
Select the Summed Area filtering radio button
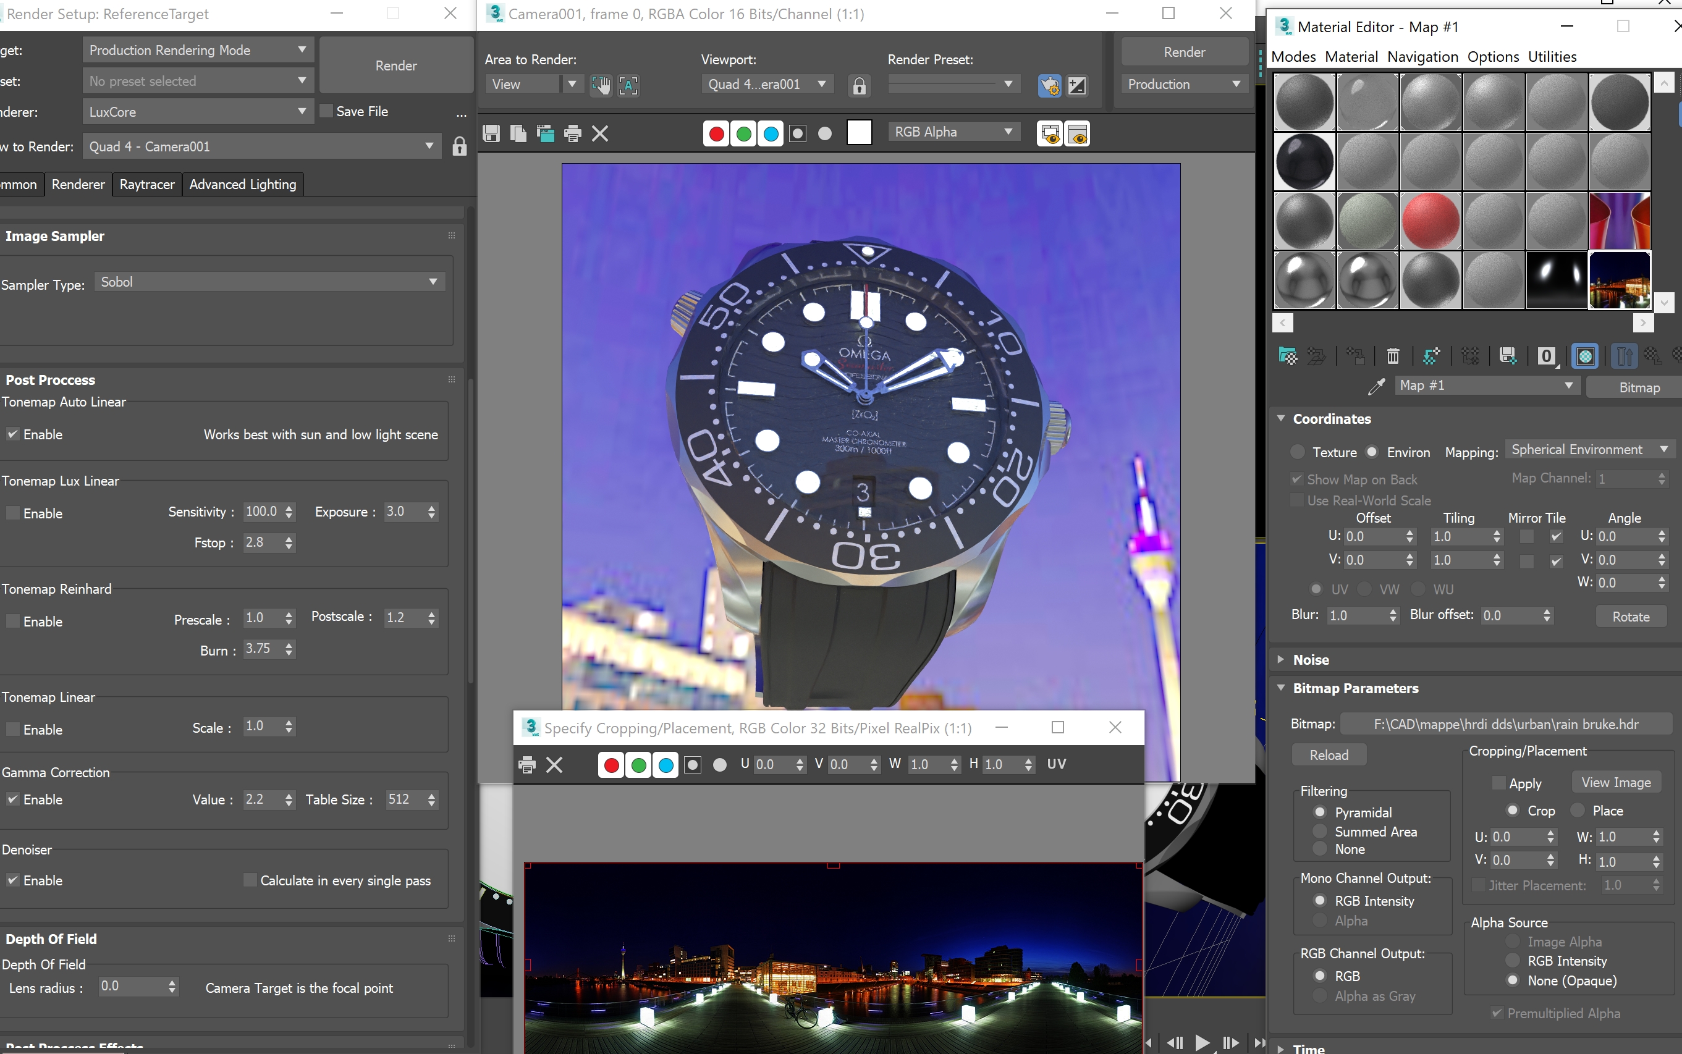pyautogui.click(x=1319, y=832)
